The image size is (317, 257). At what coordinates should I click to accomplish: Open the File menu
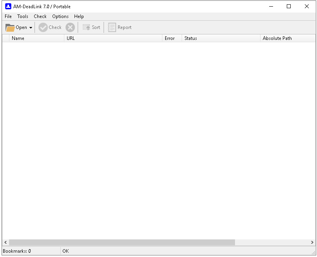(x=8, y=16)
